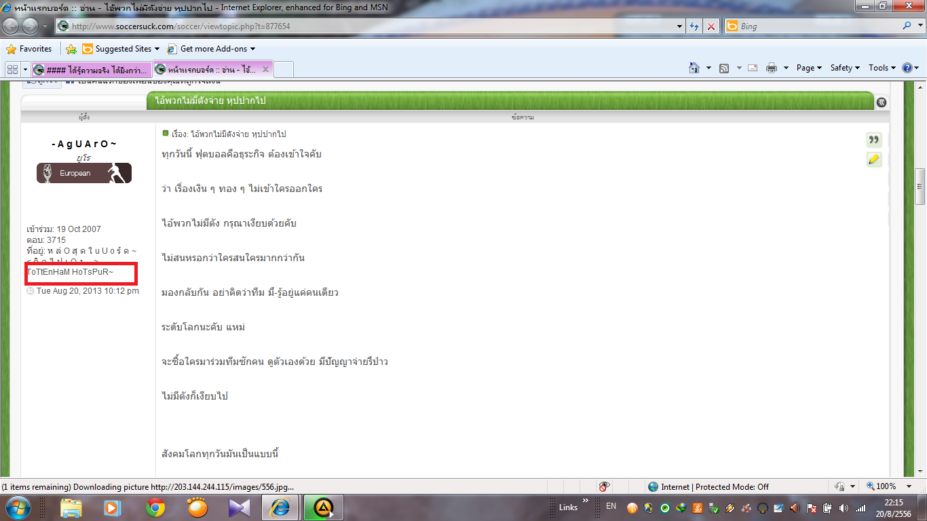Image resolution: width=927 pixels, height=521 pixels.
Task: Click the European rank badge image
Action: [x=84, y=173]
